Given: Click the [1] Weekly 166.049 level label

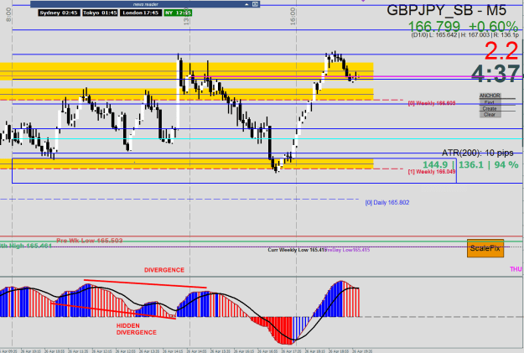Looking at the screenshot, I should pos(432,172).
